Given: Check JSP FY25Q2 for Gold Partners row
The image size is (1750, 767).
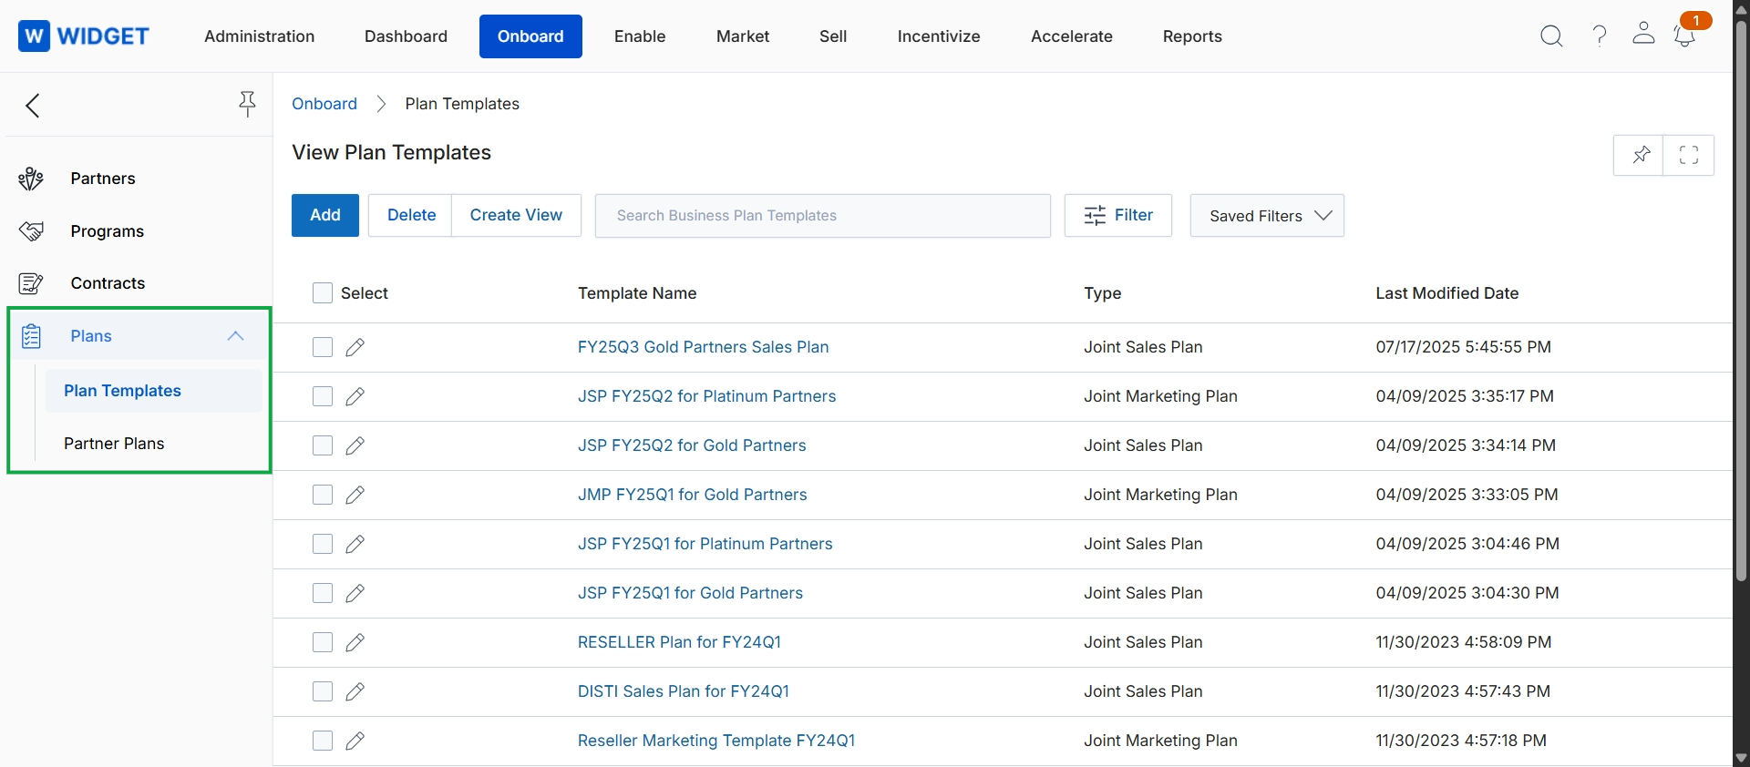Looking at the screenshot, I should pos(323,445).
